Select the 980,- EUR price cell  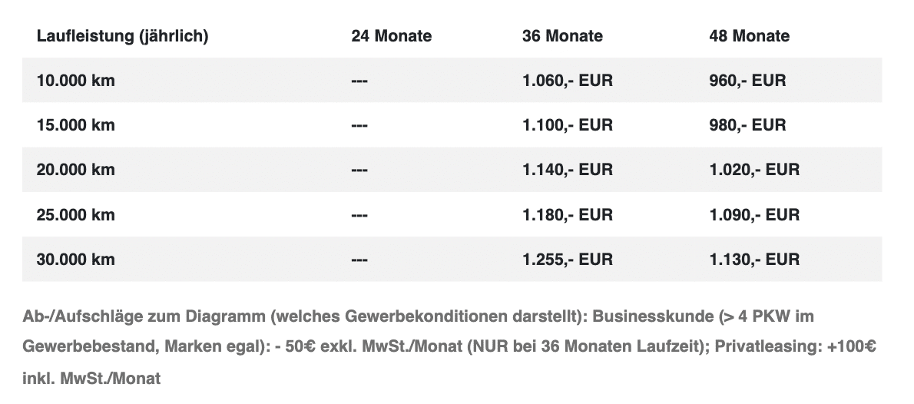coord(748,125)
